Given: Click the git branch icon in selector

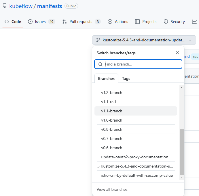Looking at the screenshot, I should click(x=98, y=40).
